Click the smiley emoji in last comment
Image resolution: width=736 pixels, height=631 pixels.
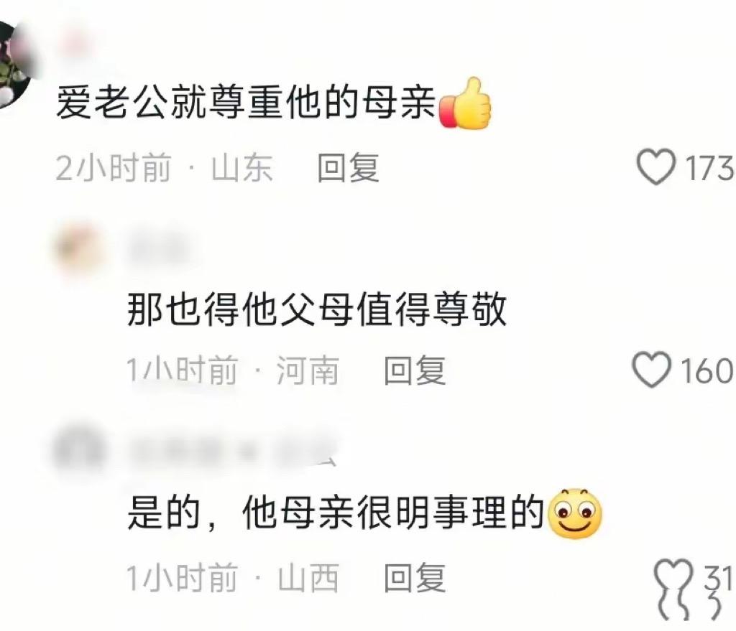coord(575,513)
